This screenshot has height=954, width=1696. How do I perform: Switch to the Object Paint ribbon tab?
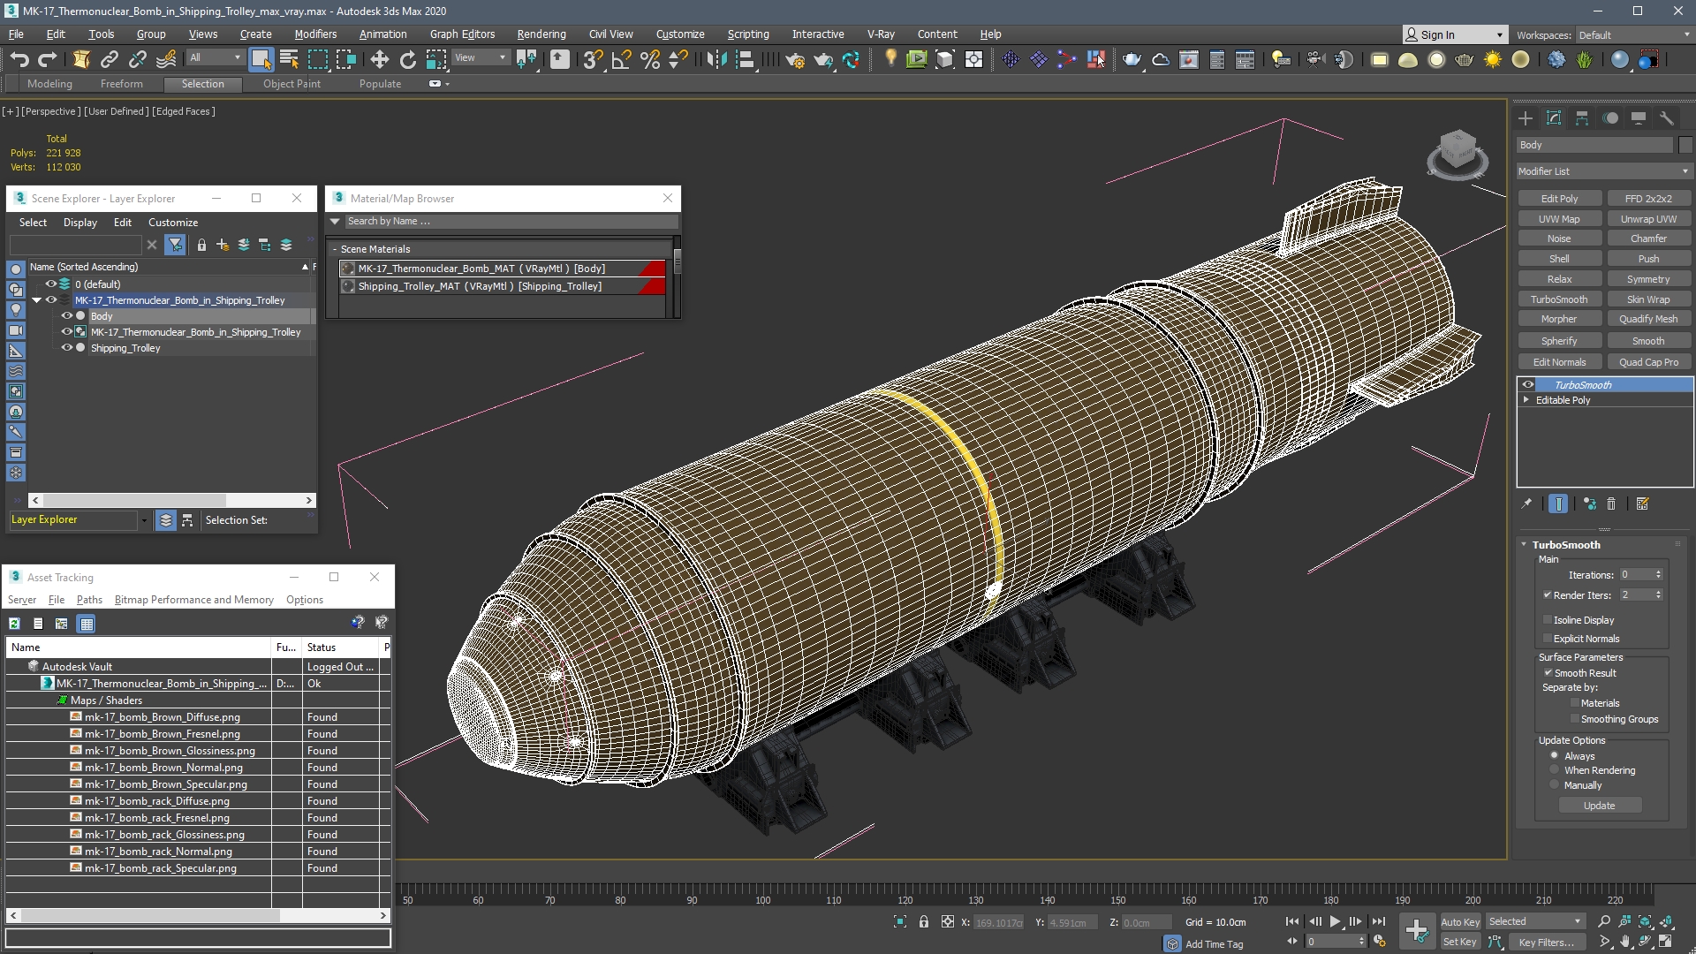[x=291, y=84]
